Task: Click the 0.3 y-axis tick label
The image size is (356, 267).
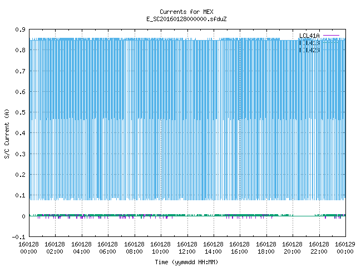Action: pos(20,154)
